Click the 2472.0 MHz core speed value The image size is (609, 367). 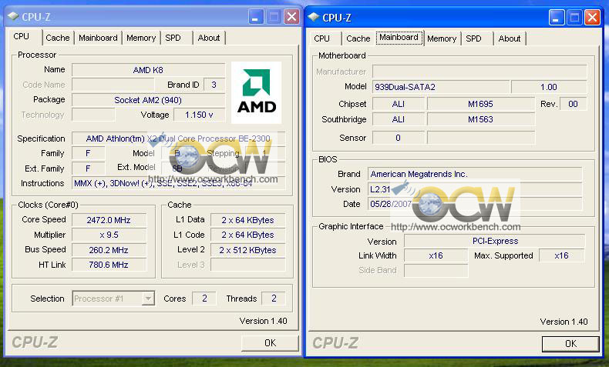point(109,220)
